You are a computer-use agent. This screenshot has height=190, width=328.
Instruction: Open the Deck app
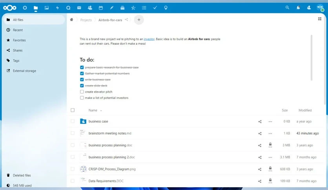122,8
